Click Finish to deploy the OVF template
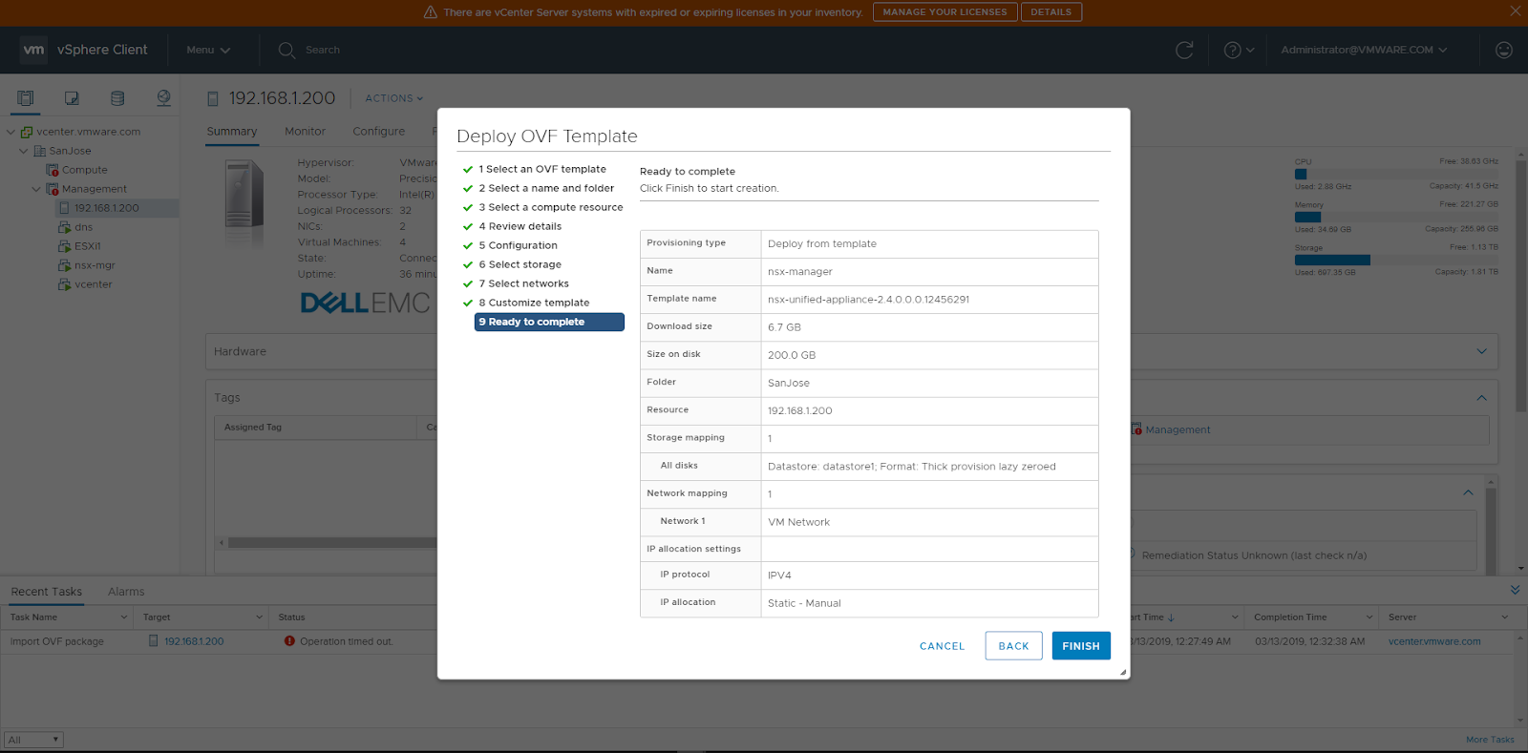1528x753 pixels. 1080,646
